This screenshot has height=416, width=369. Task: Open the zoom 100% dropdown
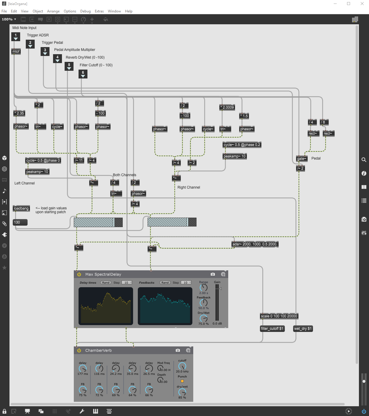[x=9, y=19]
